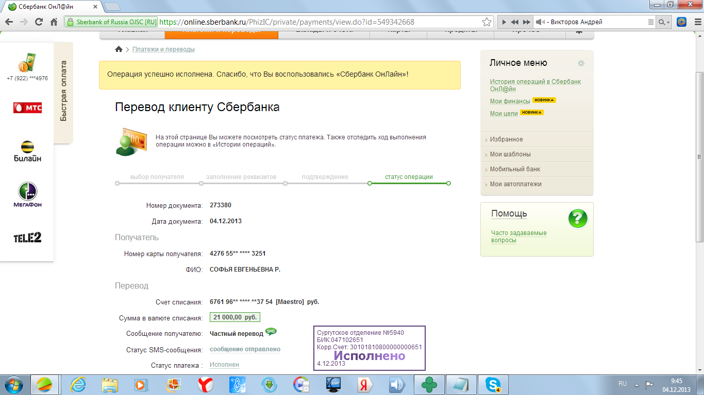Open the player playlist lines icon
This screenshot has height=395, width=704.
point(651,22)
